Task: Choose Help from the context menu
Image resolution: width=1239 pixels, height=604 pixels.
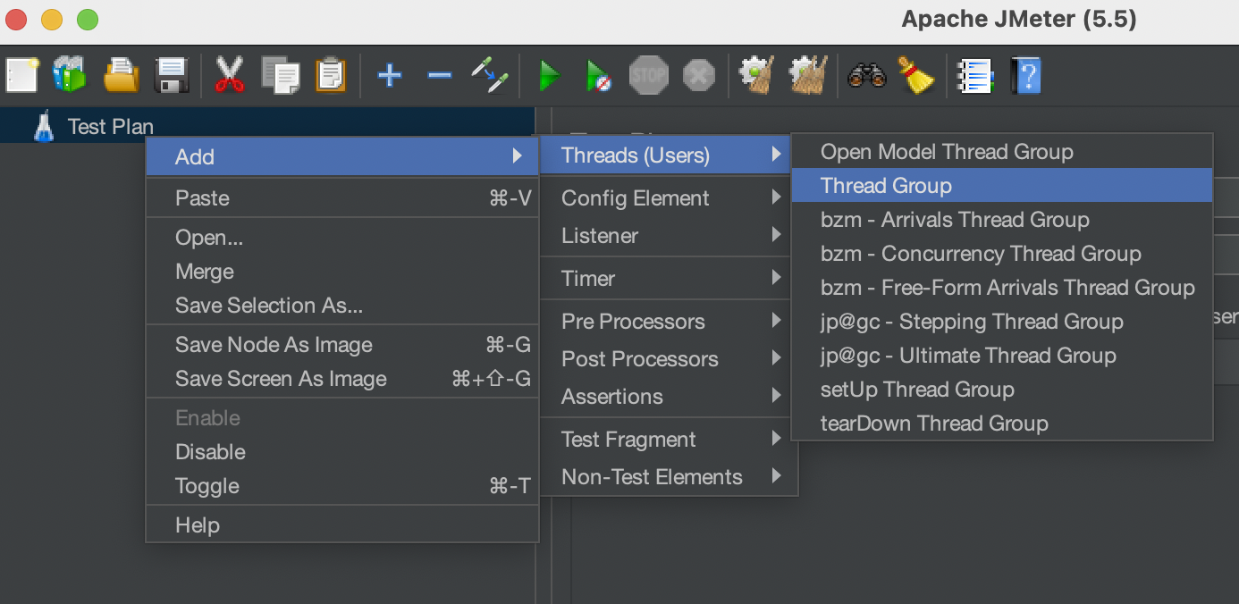Action: (x=342, y=525)
